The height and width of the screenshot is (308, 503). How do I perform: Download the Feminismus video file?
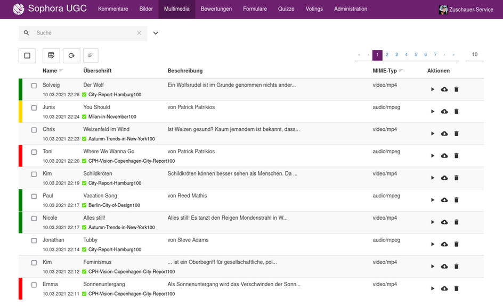click(444, 266)
